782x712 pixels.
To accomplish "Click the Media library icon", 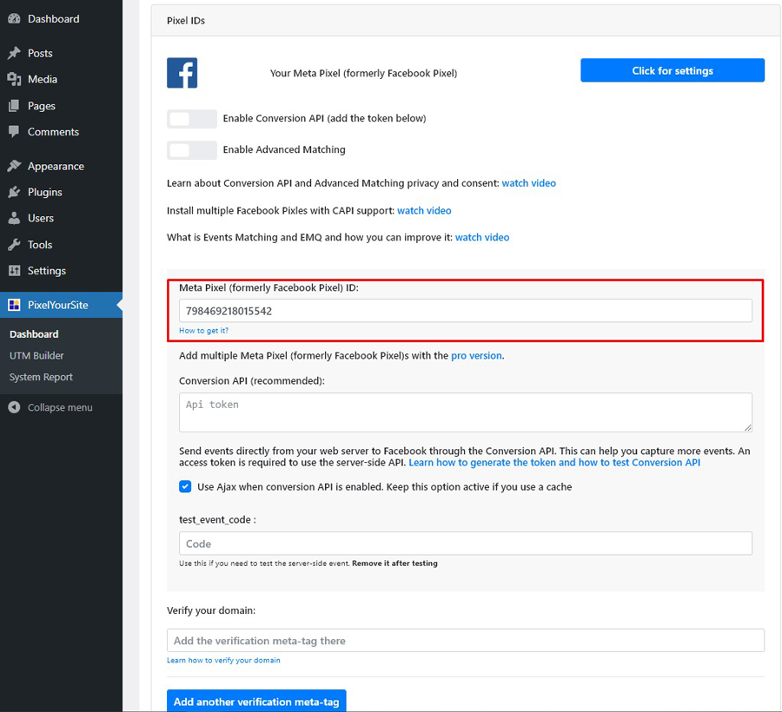I will click(x=14, y=79).
